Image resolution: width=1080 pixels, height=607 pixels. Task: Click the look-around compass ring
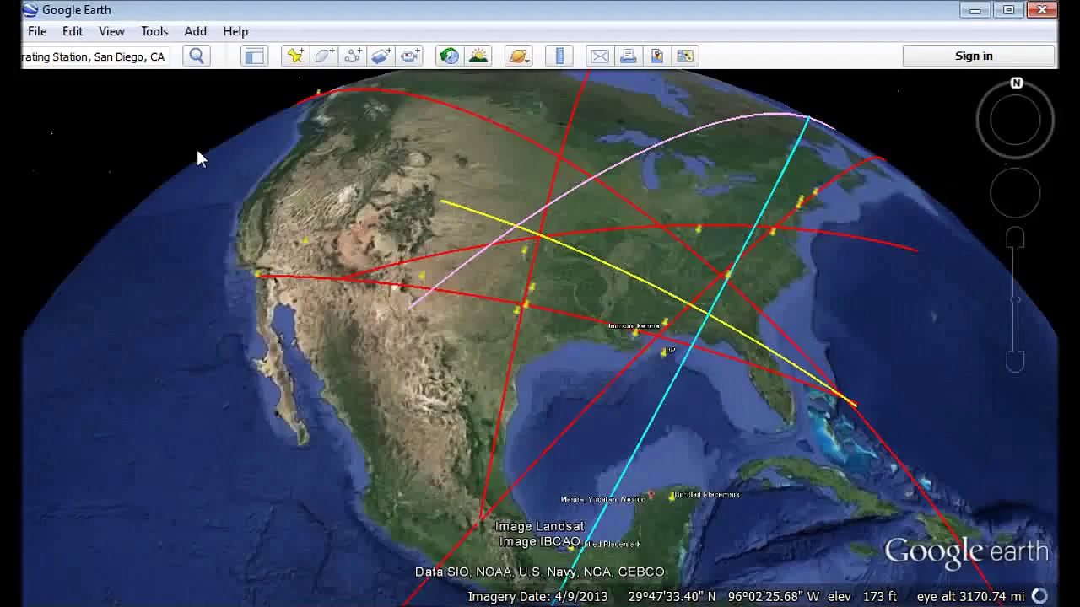pyautogui.click(x=1015, y=120)
